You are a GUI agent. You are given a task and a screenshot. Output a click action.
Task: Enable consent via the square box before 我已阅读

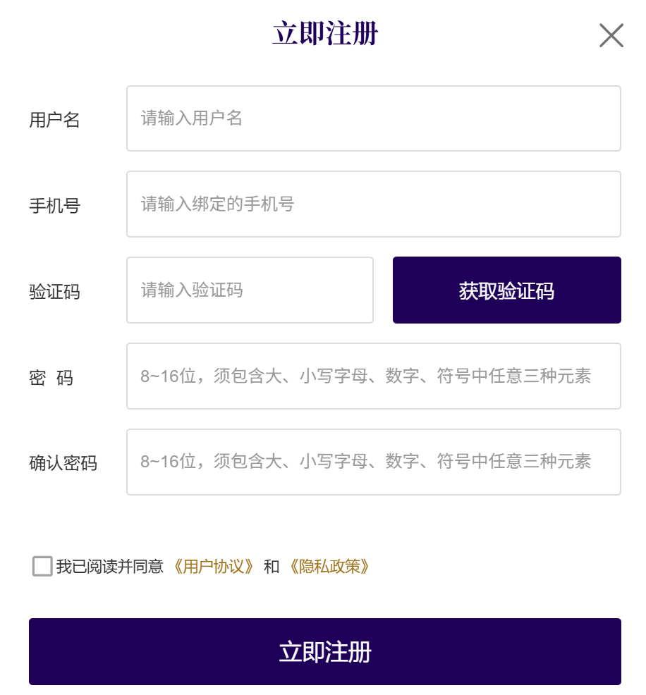pos(42,566)
